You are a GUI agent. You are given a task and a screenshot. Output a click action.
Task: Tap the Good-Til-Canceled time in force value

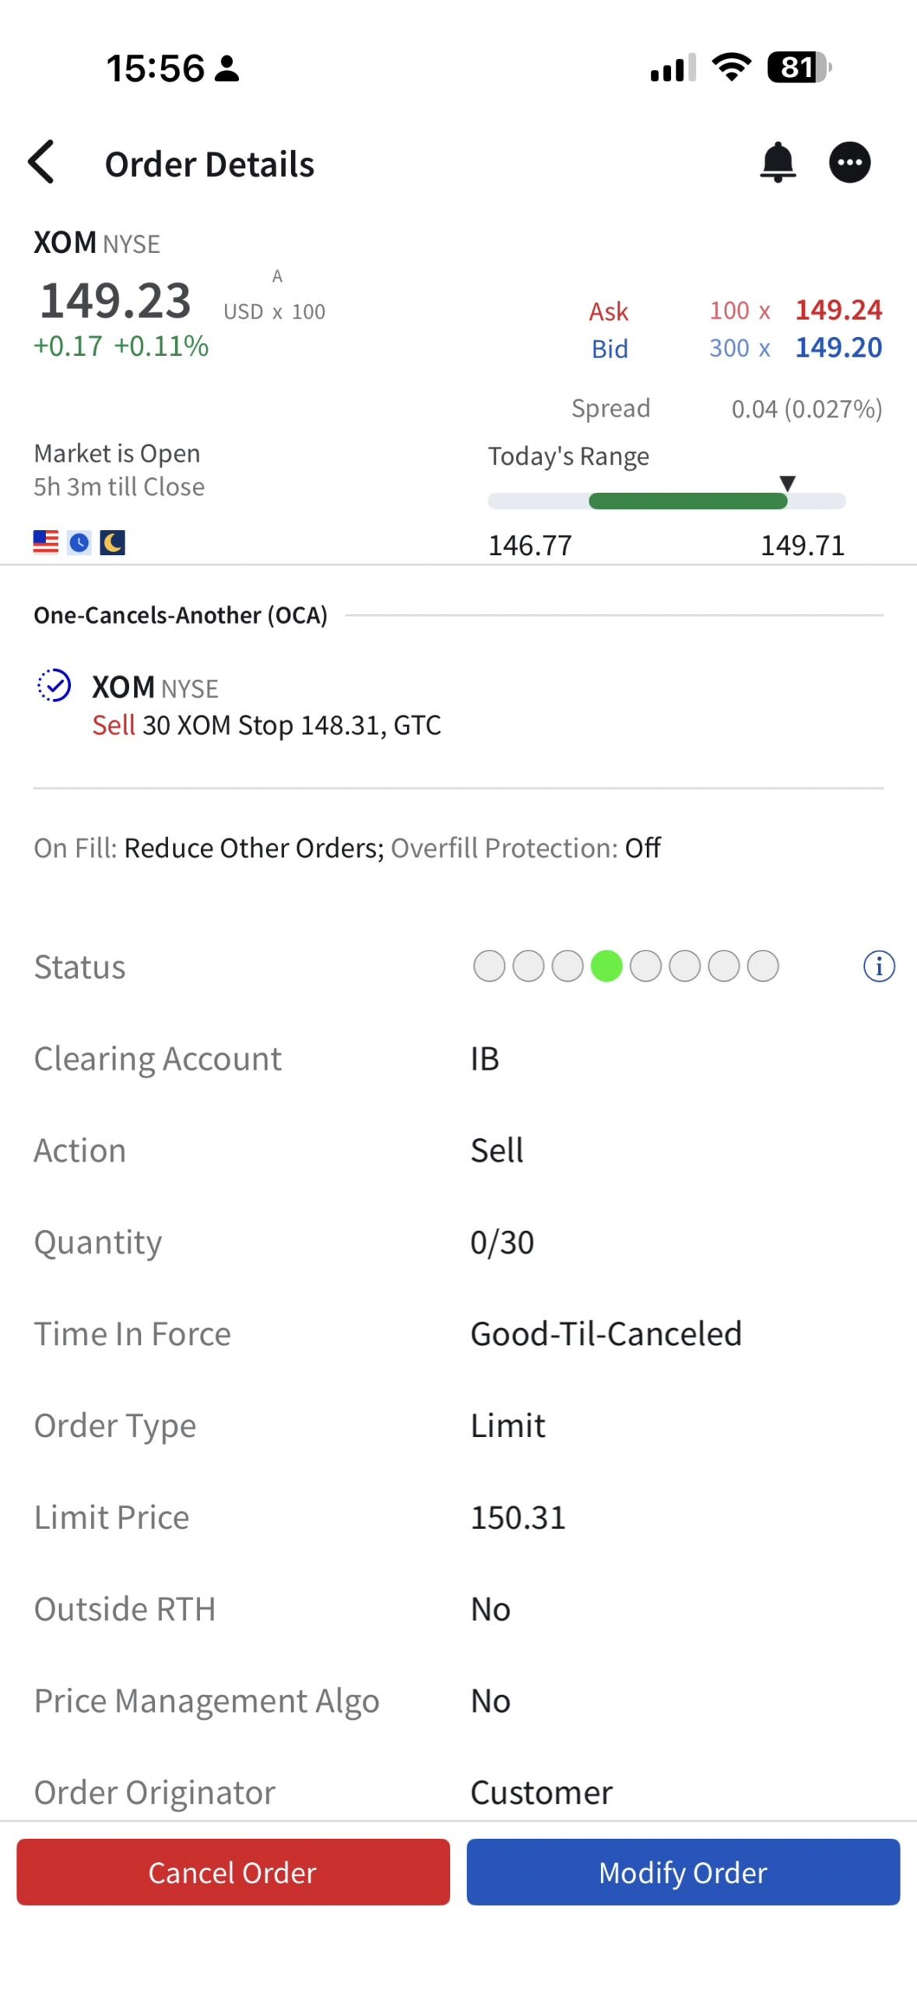click(x=606, y=1334)
